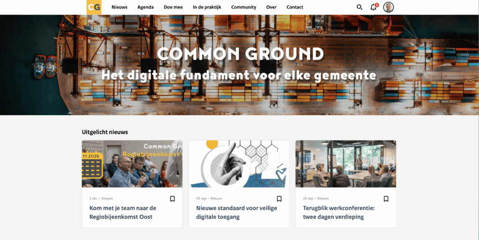The width and height of the screenshot is (479, 240).
Task: Open the user profile avatar
Action: click(389, 7)
